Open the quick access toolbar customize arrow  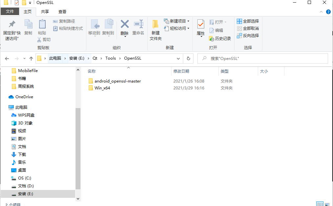click(30, 3)
